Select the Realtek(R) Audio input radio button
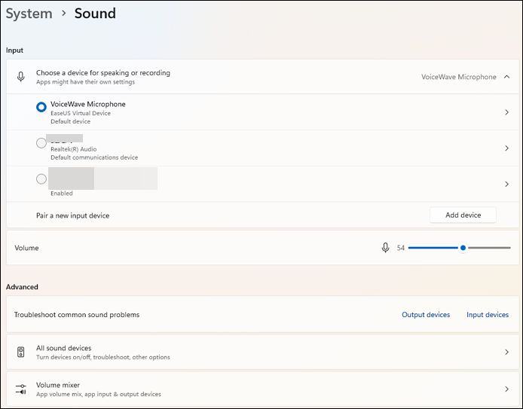 [x=41, y=143]
